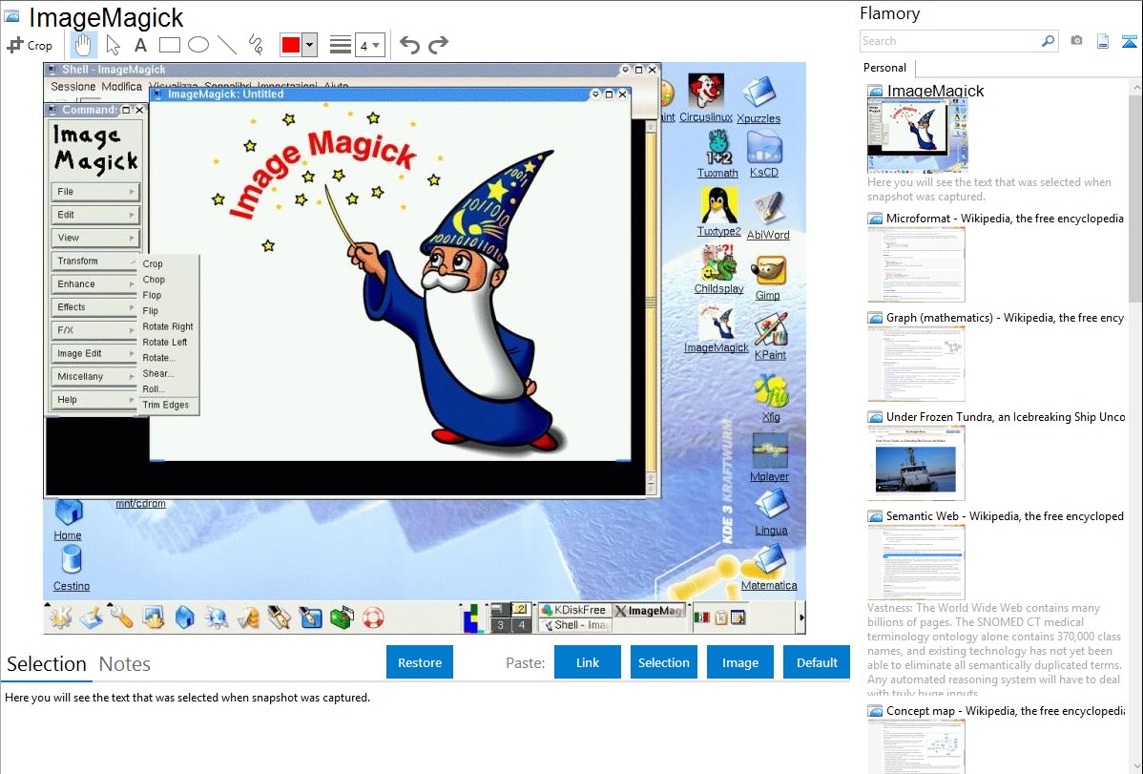Open the Personal tab
Screen dimensions: 1143x774
click(x=884, y=68)
